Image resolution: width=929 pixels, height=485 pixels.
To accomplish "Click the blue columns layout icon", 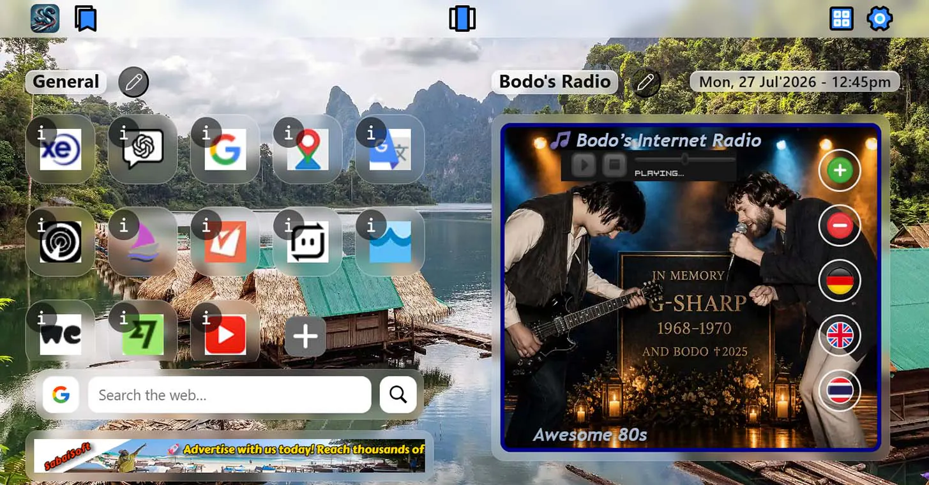I will click(x=462, y=19).
